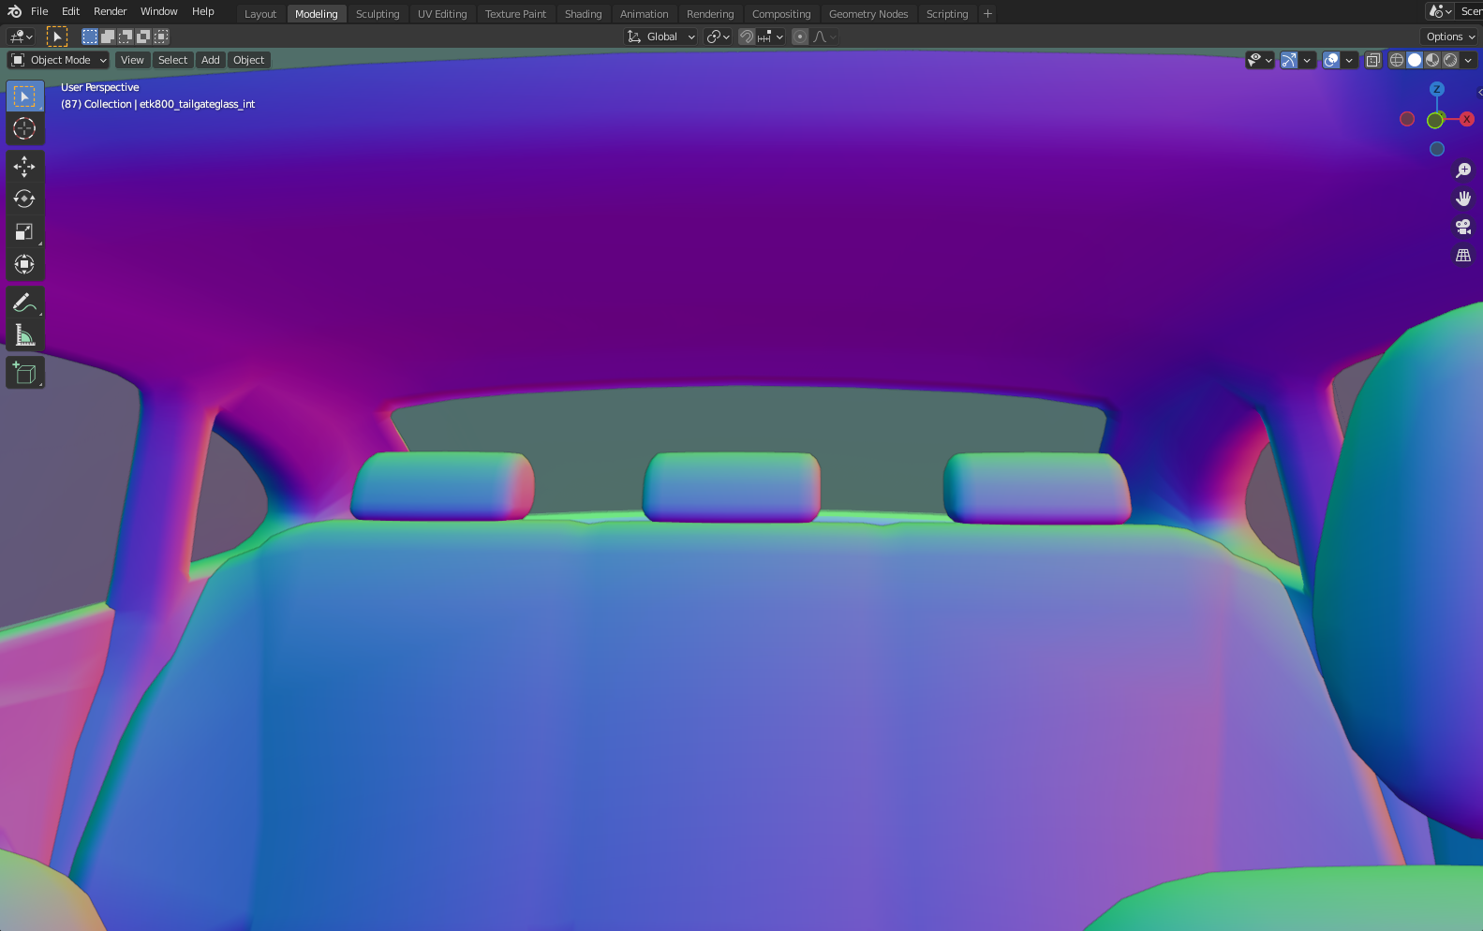Switch viewport shading to Material Preview
Image resolution: width=1483 pixels, height=931 pixels.
pos(1432,60)
